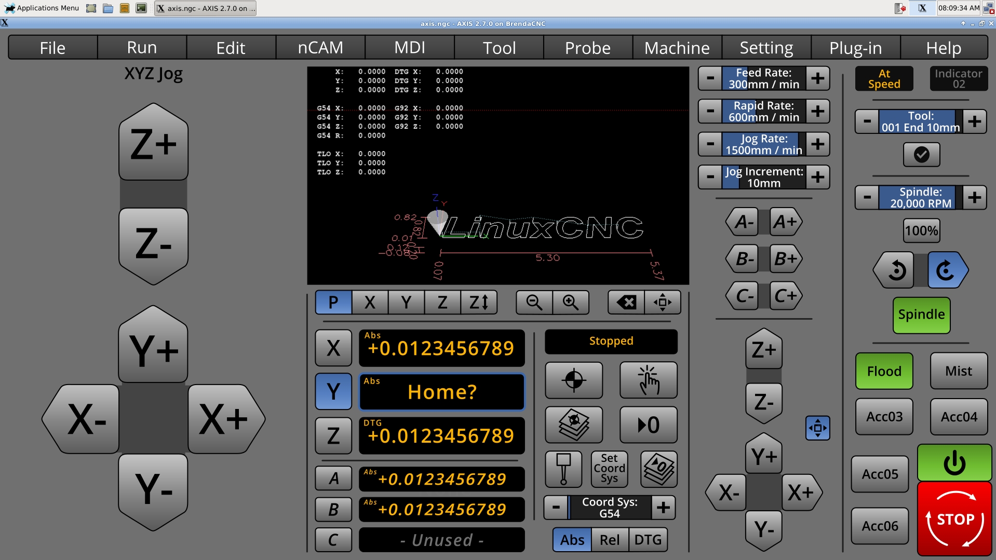This screenshot has height=560, width=996.
Task: Open the Probe menu
Action: 588,48
